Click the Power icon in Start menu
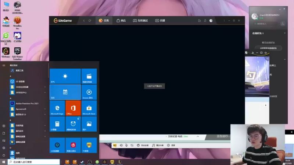294x165 pixels. pos(4,155)
